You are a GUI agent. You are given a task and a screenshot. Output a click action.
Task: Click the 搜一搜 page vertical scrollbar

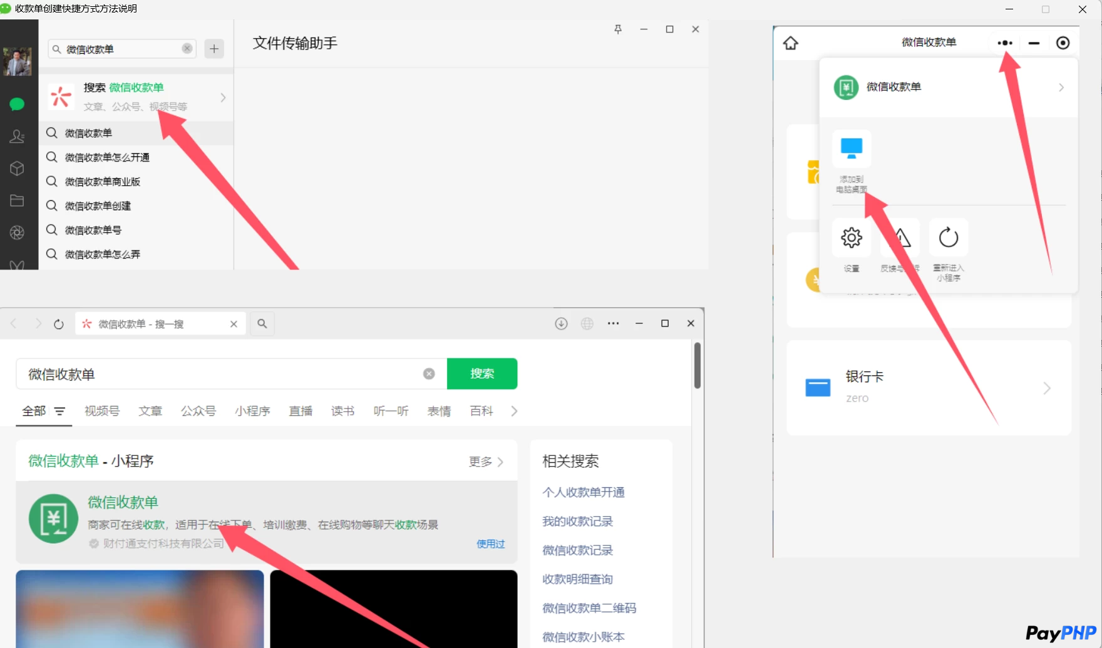pyautogui.click(x=698, y=365)
